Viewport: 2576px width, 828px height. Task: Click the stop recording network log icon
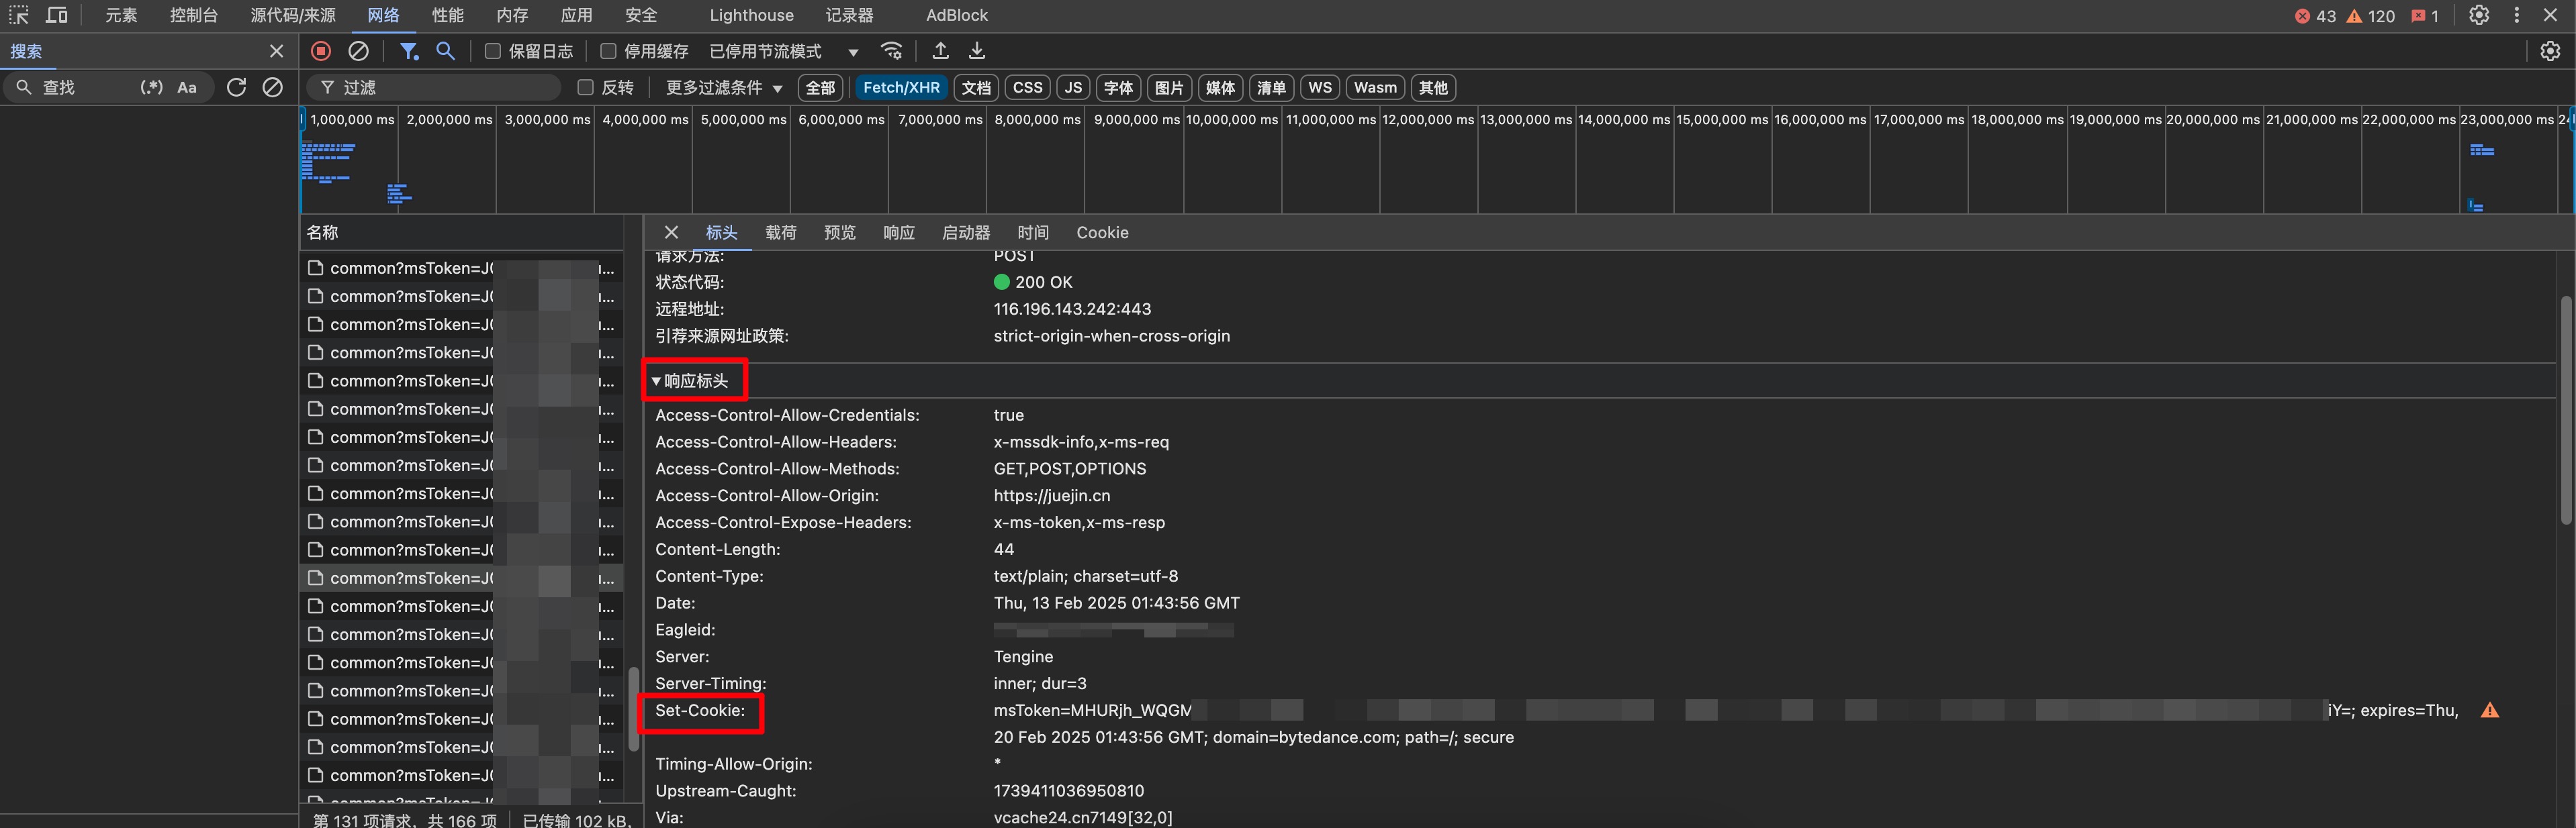321,51
